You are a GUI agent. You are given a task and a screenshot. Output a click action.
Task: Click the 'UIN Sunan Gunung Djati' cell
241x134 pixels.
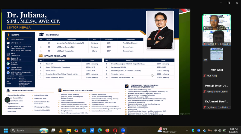pos(66,47)
